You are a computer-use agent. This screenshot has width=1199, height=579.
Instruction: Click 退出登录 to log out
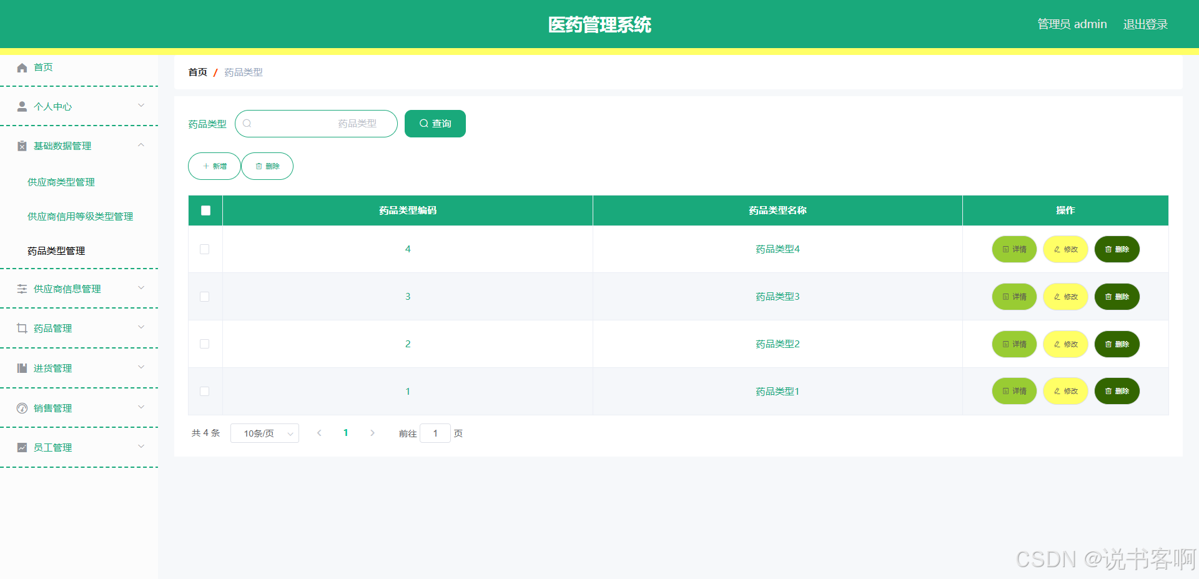[1145, 24]
